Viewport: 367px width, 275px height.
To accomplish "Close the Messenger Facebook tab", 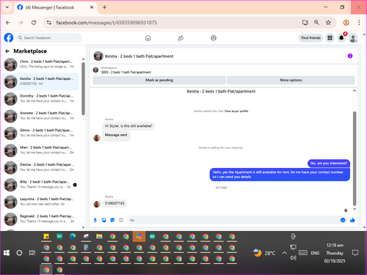I will coord(92,7).
